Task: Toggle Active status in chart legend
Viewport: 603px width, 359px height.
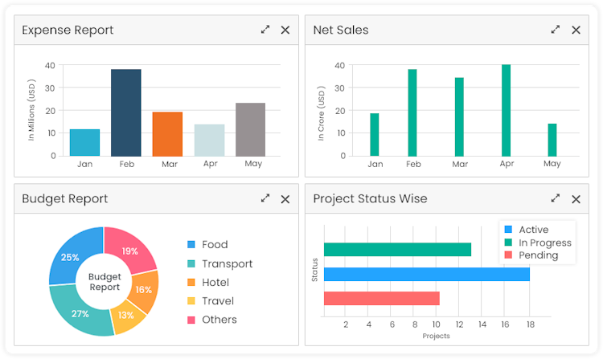Action: [x=533, y=230]
